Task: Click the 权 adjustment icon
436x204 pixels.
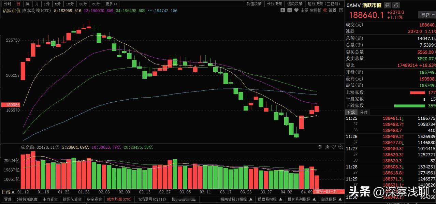Action: [x=325, y=10]
